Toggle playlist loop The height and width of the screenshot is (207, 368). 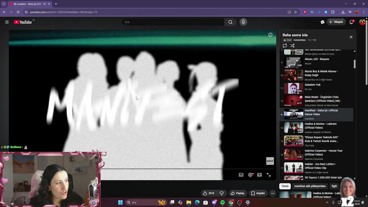click(x=285, y=46)
